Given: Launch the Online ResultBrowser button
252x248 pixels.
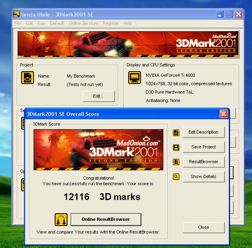Looking at the screenshot, I should pos(106,219).
